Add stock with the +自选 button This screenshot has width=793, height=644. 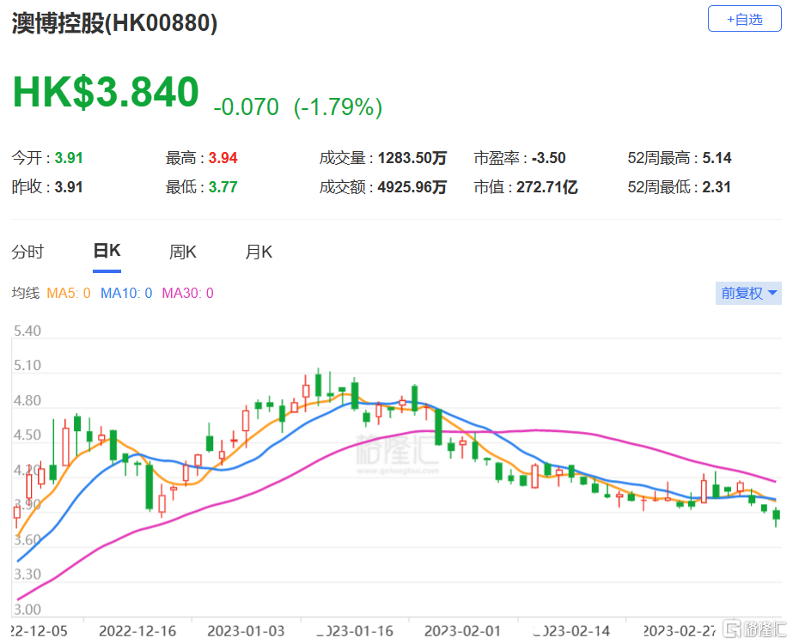pos(744,19)
